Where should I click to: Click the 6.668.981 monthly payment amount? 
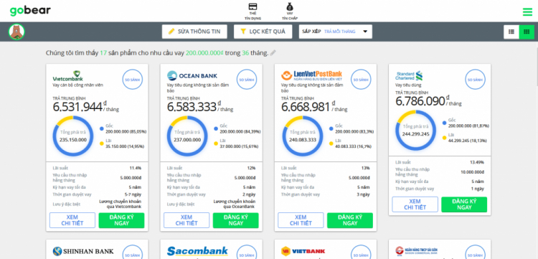pos(306,107)
